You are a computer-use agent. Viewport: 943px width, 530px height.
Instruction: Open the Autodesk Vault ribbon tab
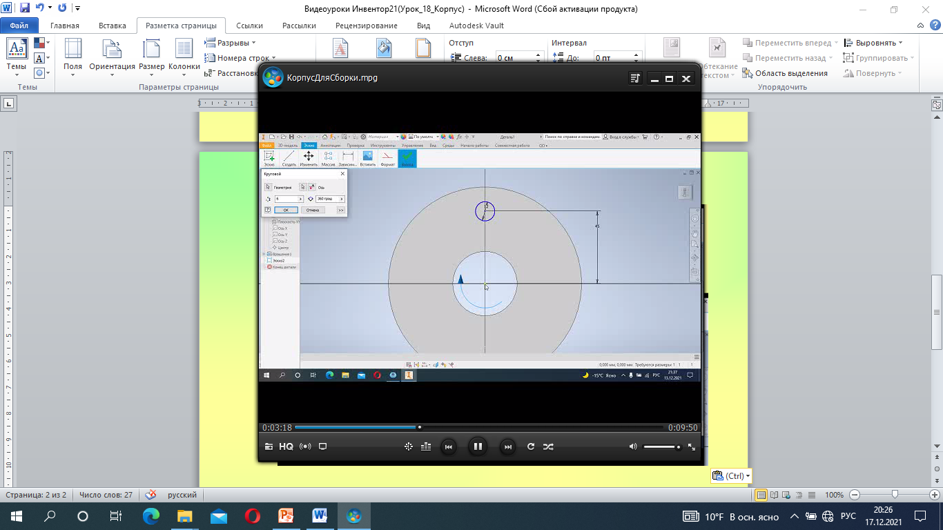(476, 26)
